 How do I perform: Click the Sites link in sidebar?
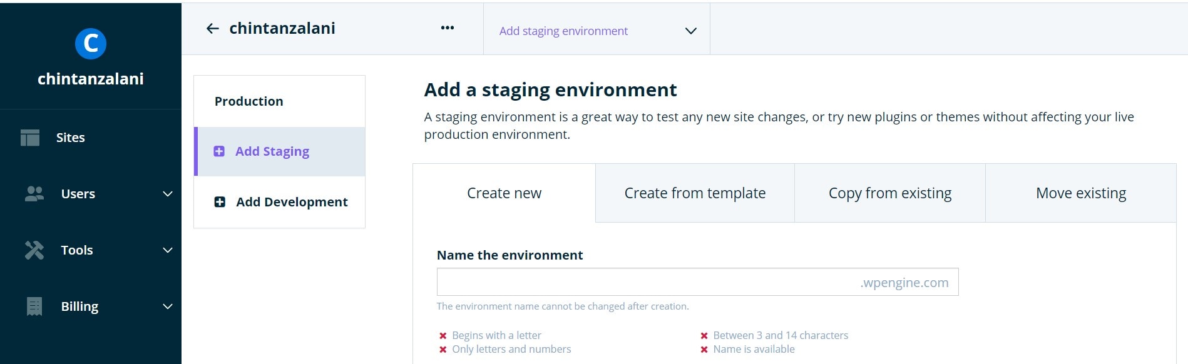coord(70,138)
